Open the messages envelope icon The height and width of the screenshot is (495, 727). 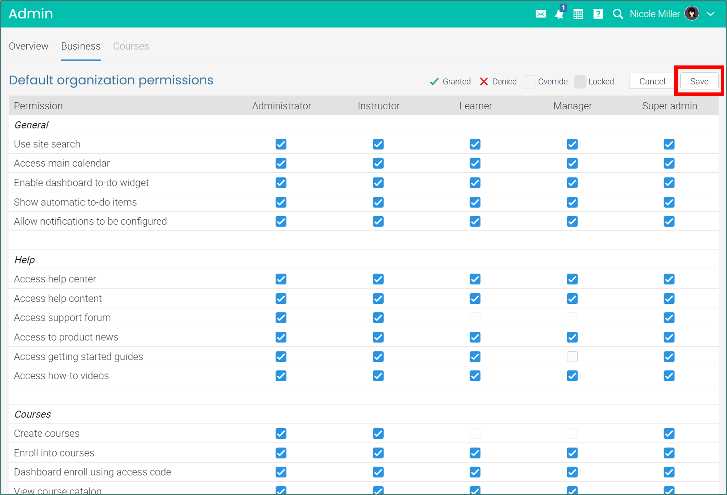[540, 14]
